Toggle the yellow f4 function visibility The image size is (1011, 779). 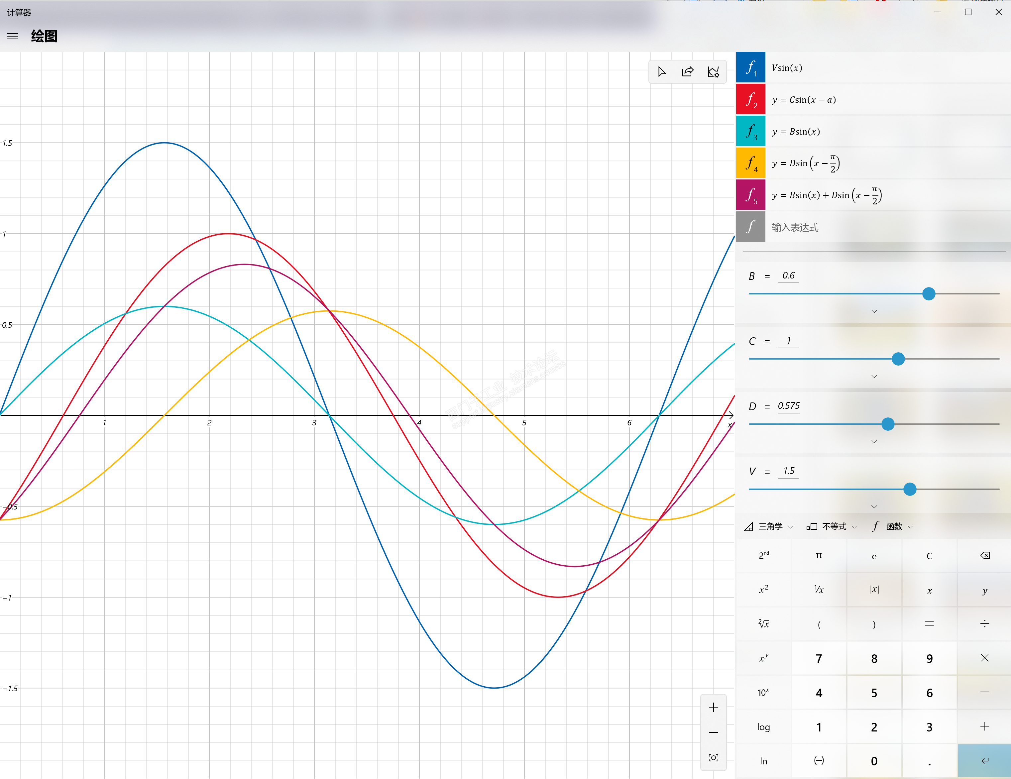(x=750, y=163)
